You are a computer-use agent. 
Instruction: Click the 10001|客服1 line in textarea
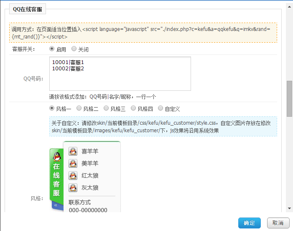point(68,62)
